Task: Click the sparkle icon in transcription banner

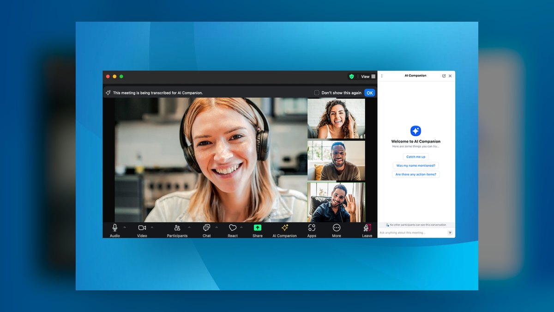Action: click(x=108, y=92)
